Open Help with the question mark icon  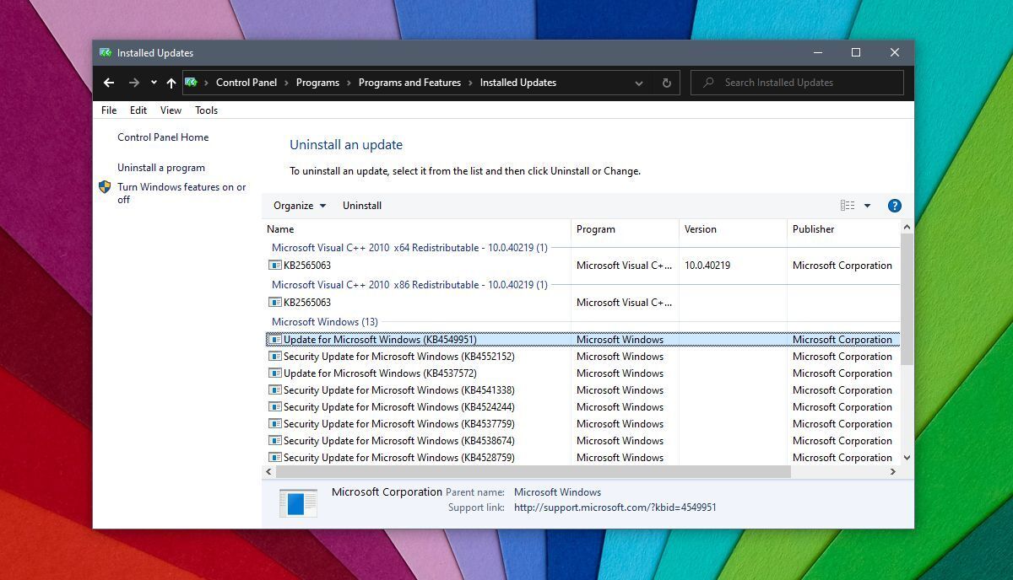point(895,206)
